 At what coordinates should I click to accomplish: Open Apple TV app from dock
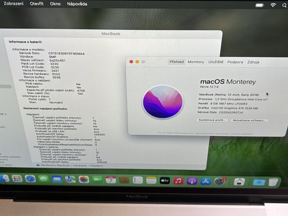(165, 181)
